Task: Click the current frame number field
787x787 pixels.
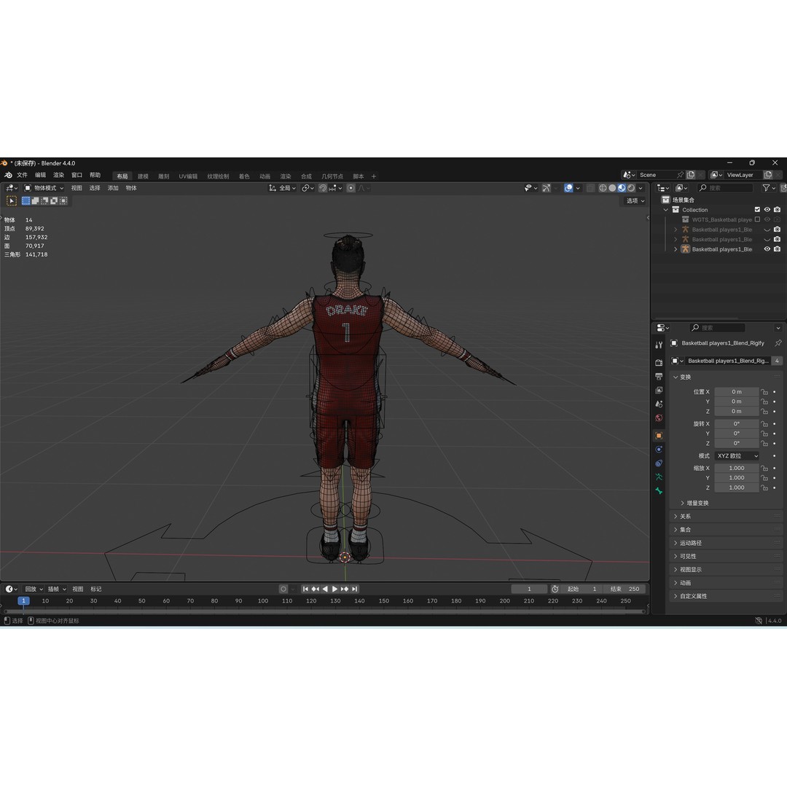Action: tap(529, 590)
